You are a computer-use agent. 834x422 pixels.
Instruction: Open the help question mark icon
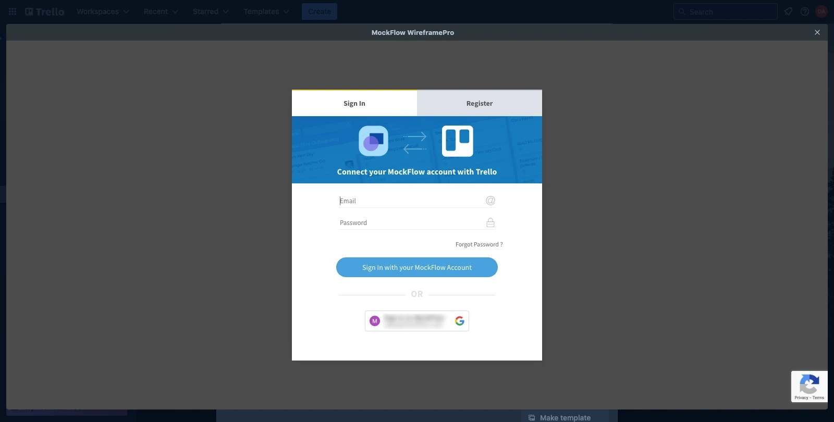[805, 11]
